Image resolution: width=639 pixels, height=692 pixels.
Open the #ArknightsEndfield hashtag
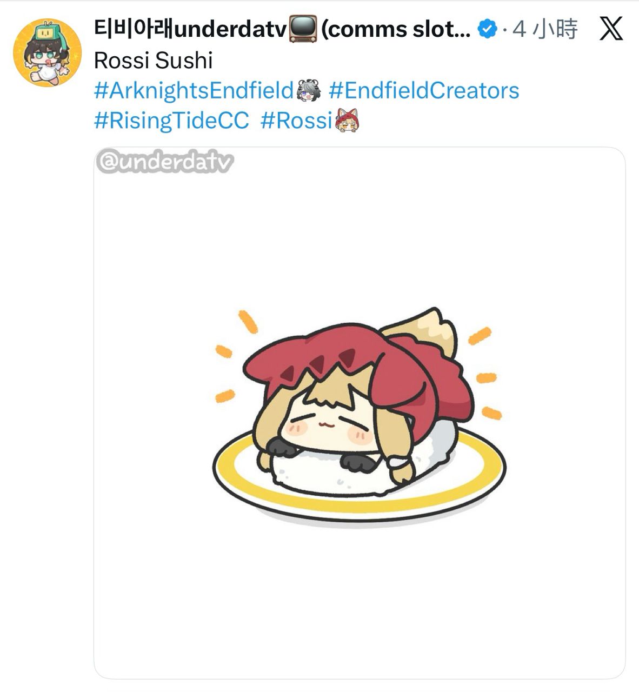194,90
